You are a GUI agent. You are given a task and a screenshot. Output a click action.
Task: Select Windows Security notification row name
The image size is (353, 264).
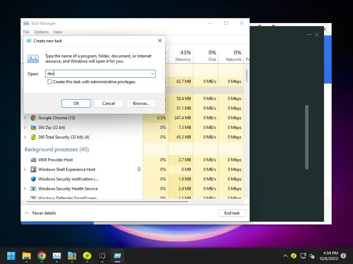(x=68, y=179)
